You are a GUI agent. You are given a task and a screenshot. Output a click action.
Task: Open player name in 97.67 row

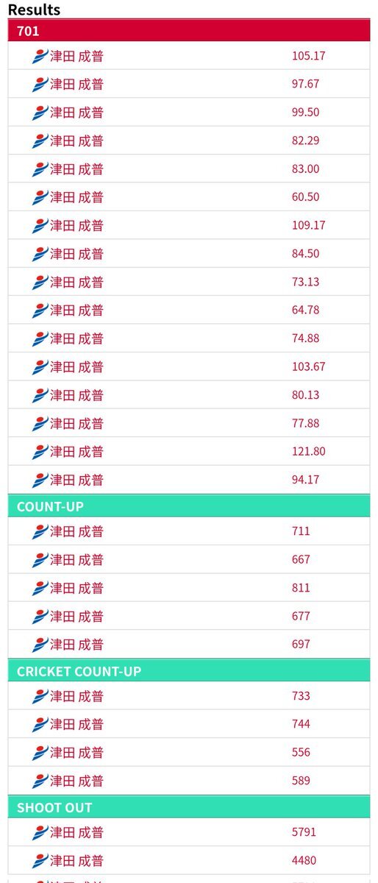point(76,85)
